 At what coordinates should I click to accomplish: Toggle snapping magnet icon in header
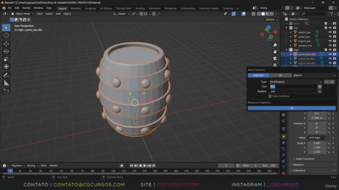141,14
